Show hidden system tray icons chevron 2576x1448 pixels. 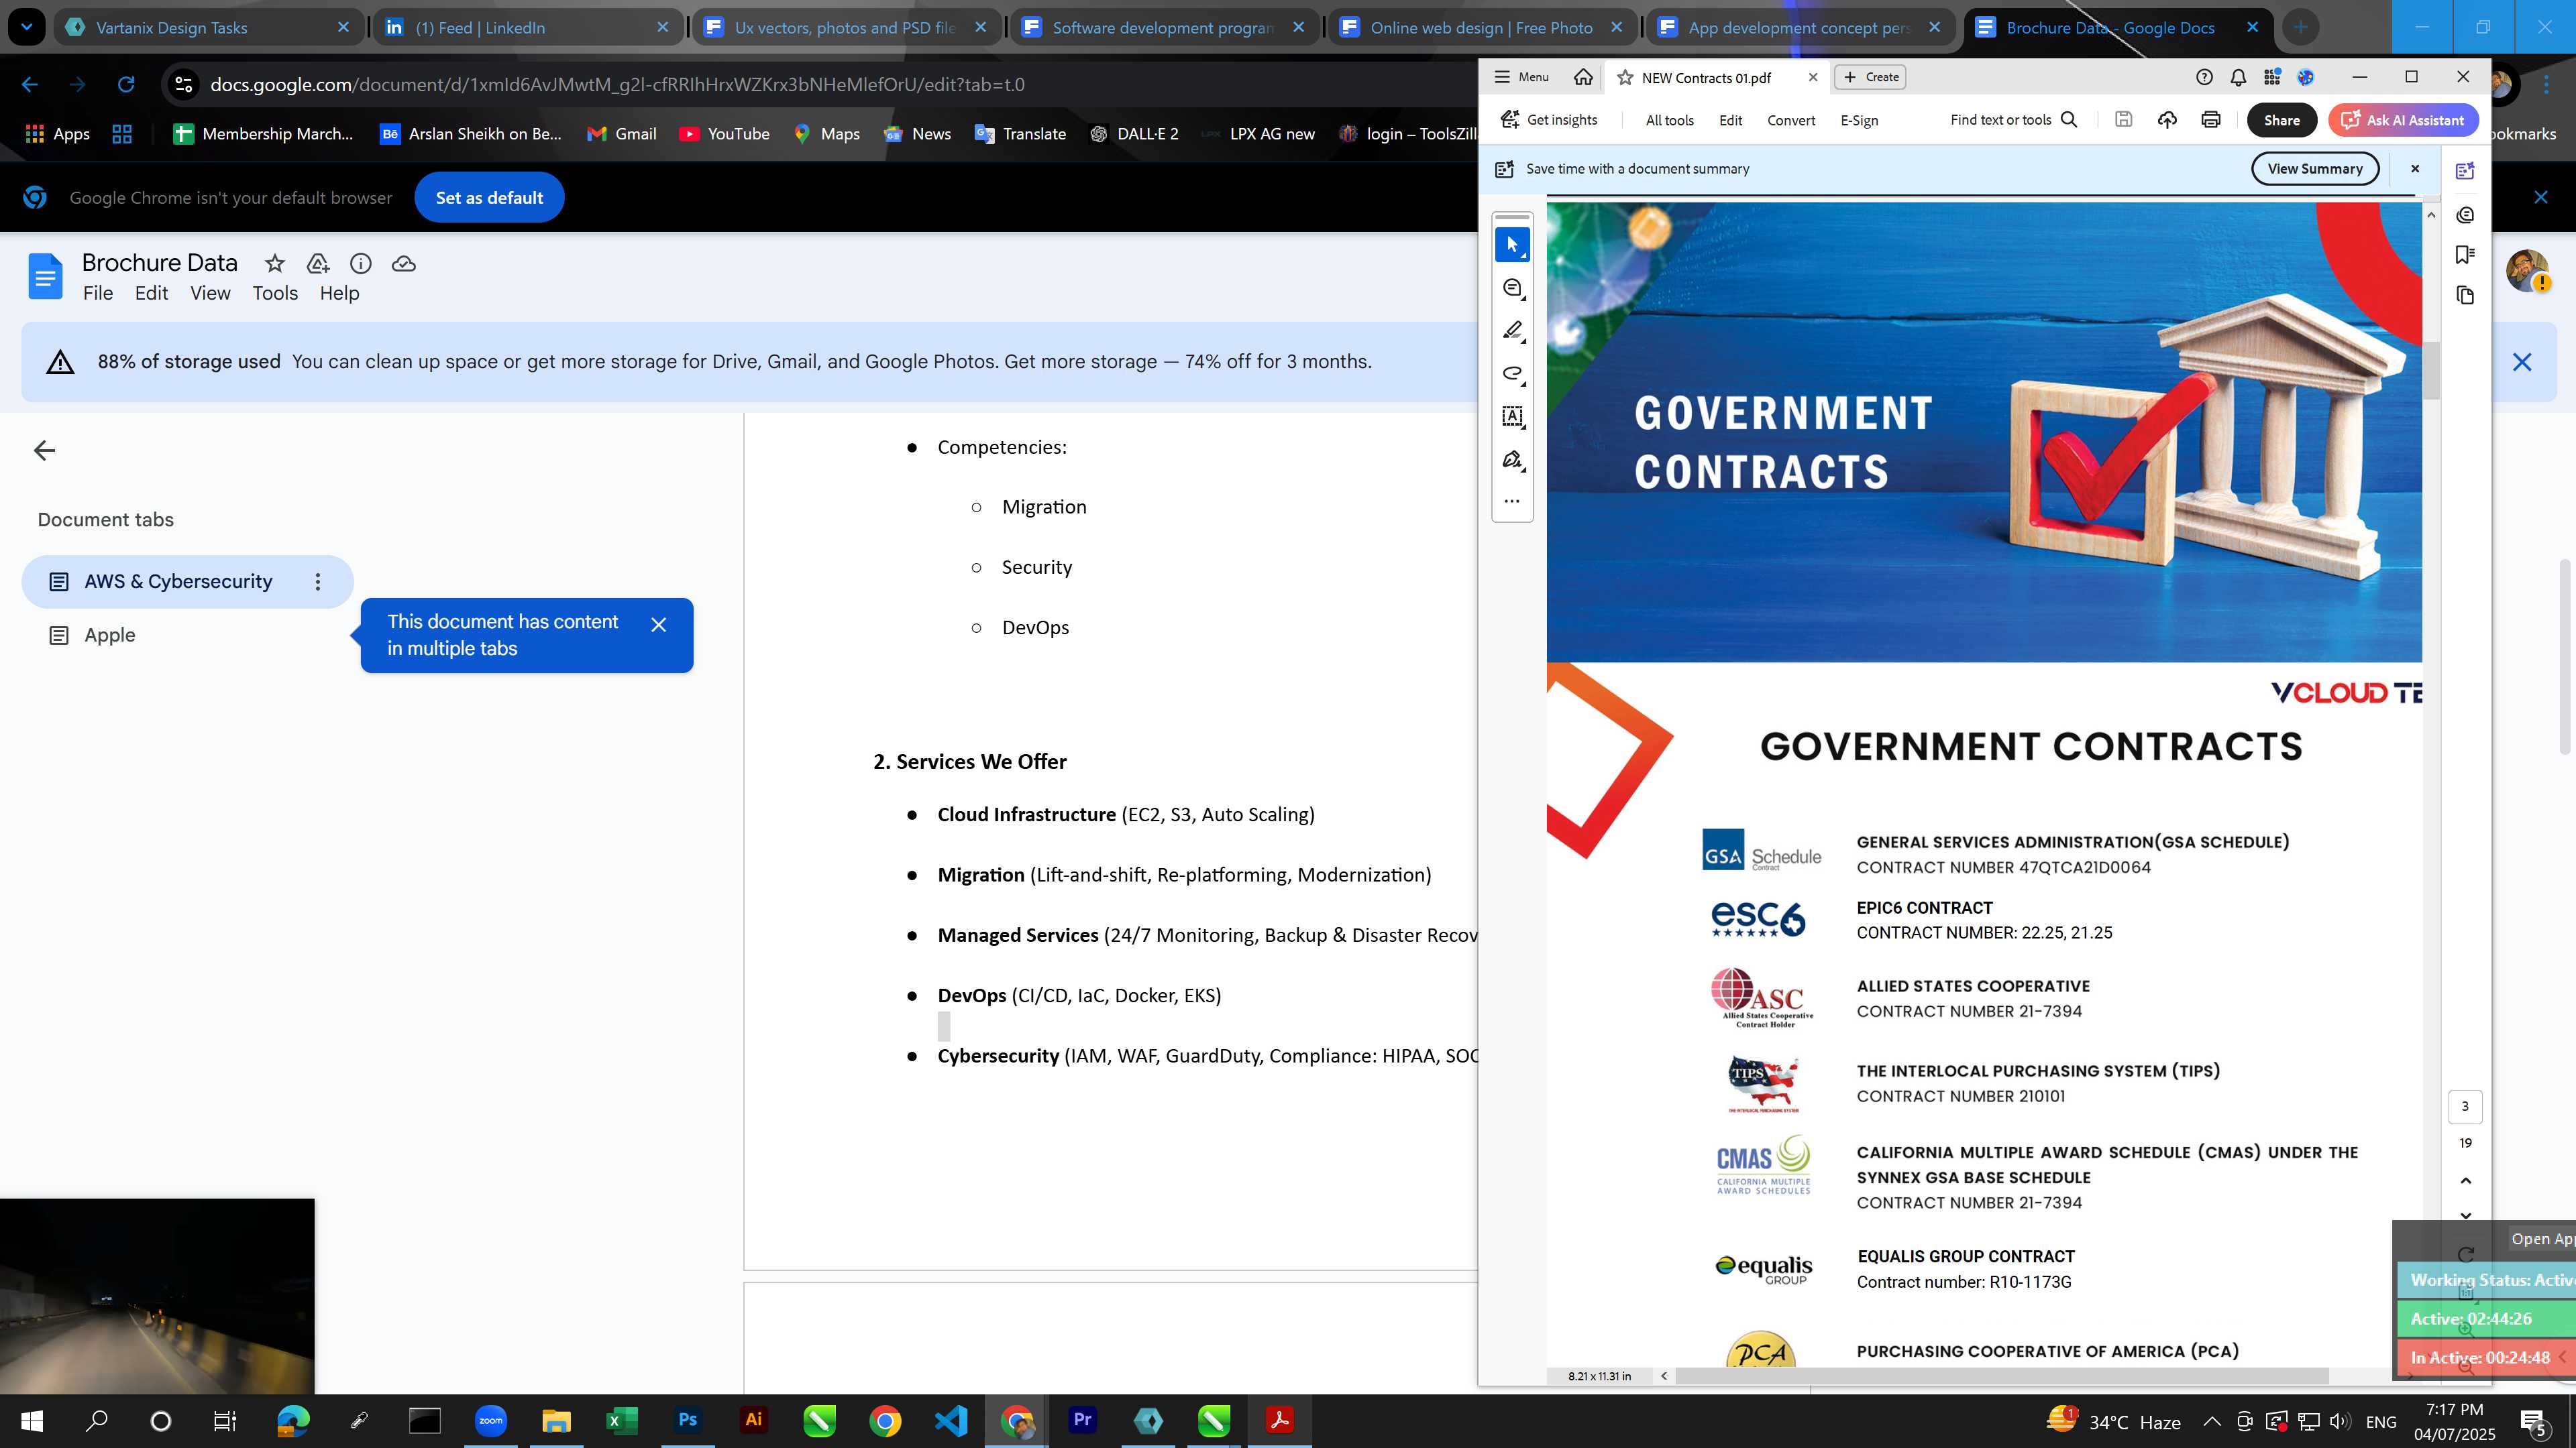pos(2212,1421)
